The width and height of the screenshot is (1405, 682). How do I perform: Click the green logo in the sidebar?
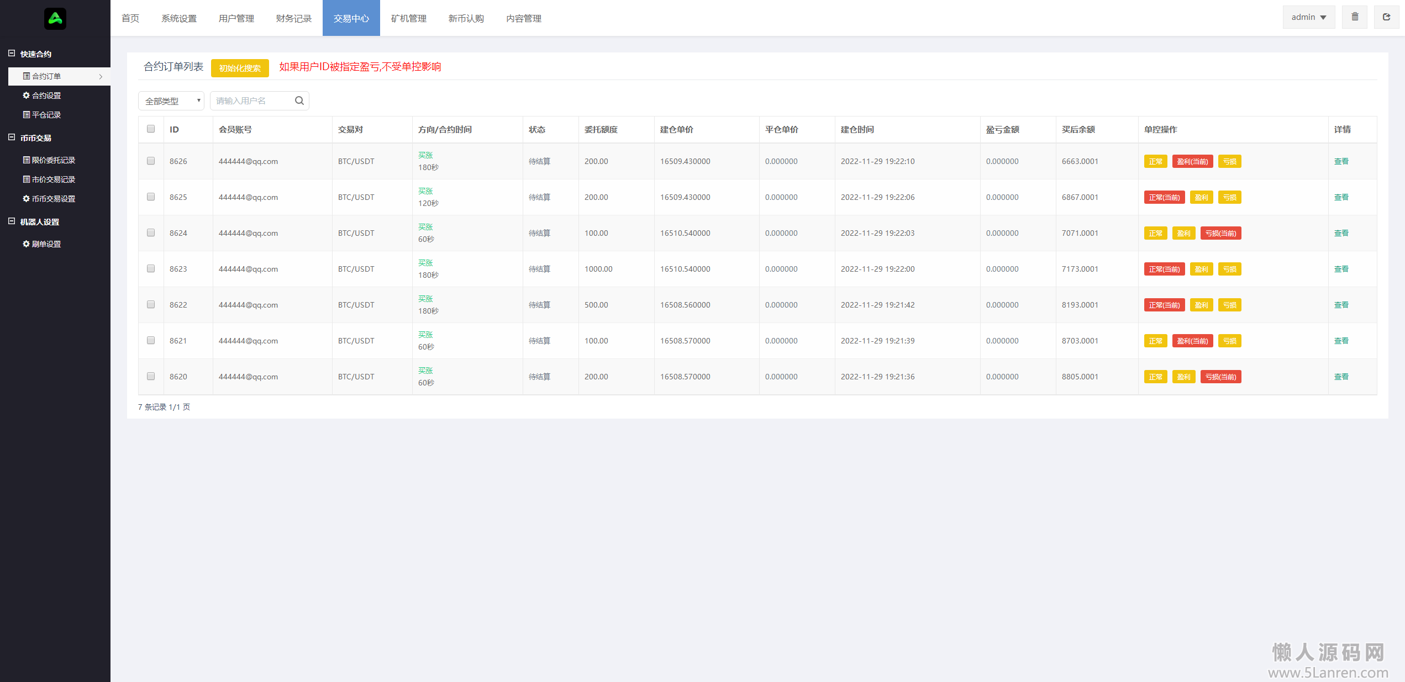coord(55,18)
